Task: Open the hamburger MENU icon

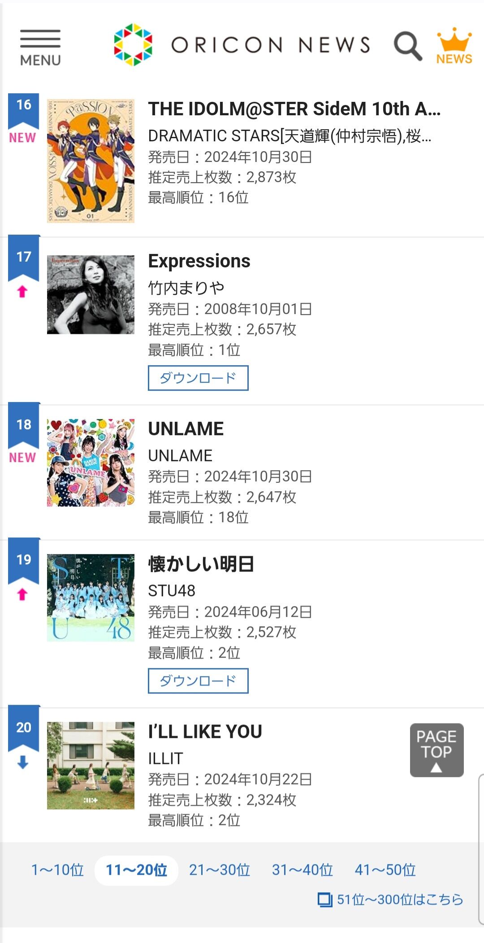Action: (x=40, y=48)
